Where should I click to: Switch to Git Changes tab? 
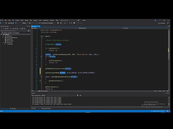(x=13, y=109)
